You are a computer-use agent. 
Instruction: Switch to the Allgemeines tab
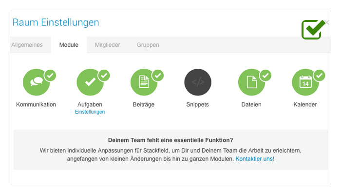pyautogui.click(x=27, y=45)
